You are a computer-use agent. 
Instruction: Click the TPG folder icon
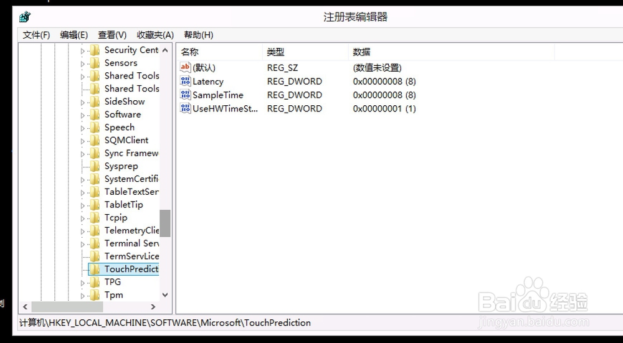pos(95,282)
